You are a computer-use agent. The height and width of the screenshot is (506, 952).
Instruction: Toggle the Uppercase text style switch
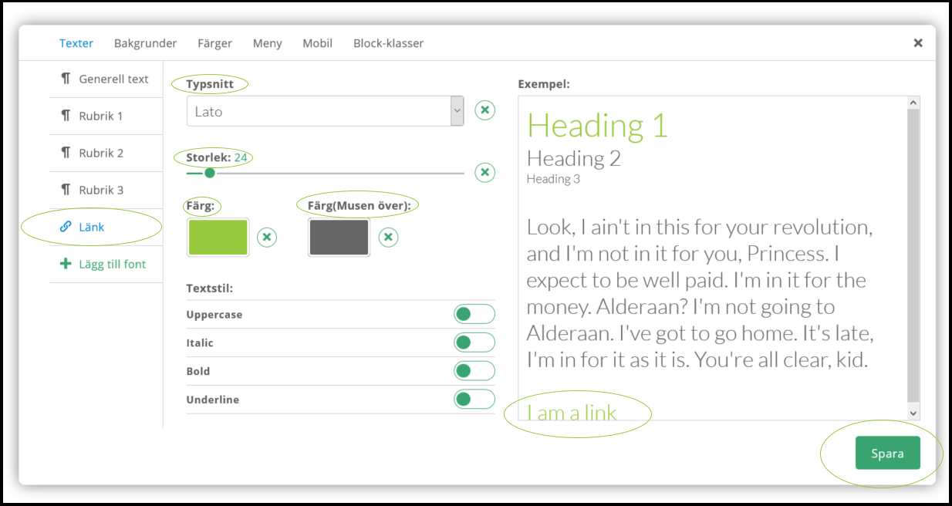pyautogui.click(x=474, y=314)
